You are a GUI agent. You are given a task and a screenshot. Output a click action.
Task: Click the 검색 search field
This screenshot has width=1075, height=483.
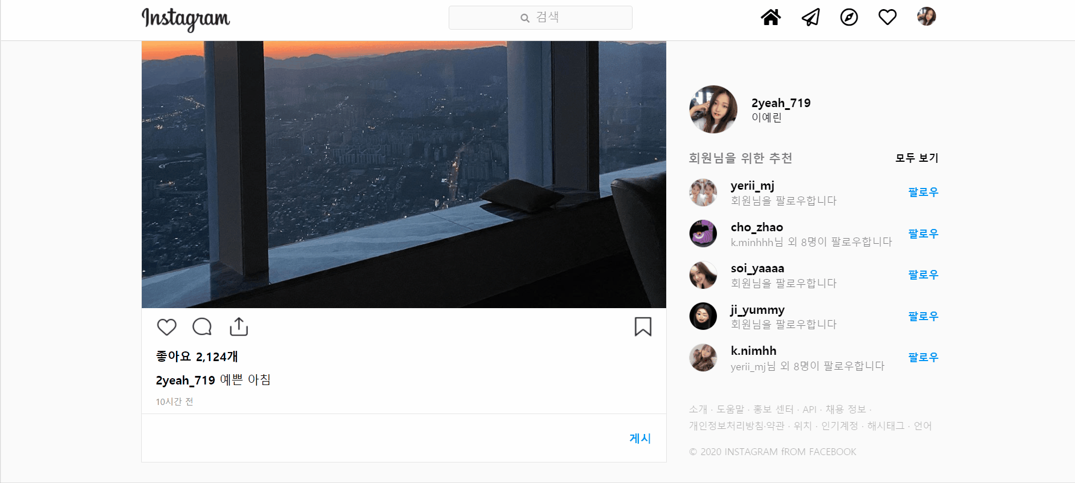click(540, 18)
